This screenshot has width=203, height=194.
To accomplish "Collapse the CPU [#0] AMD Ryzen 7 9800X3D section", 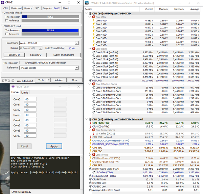I will 87,13.
